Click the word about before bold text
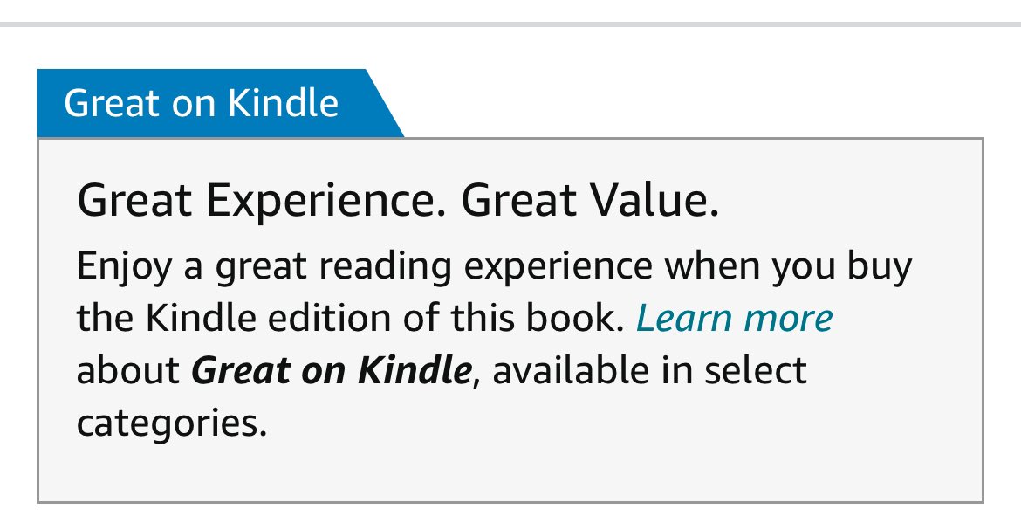The image size is (1021, 523). click(128, 370)
